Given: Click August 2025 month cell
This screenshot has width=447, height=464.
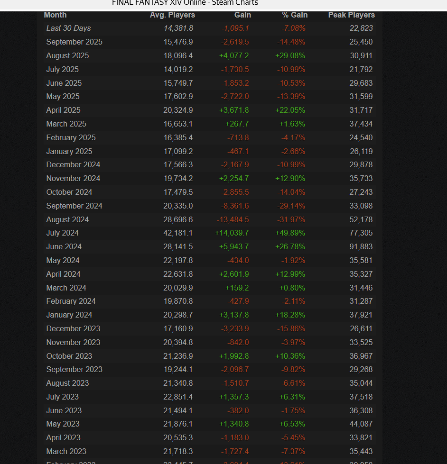Looking at the screenshot, I should [67, 55].
